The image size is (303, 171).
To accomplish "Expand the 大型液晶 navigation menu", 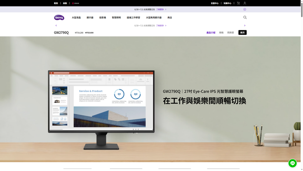I will (76, 18).
